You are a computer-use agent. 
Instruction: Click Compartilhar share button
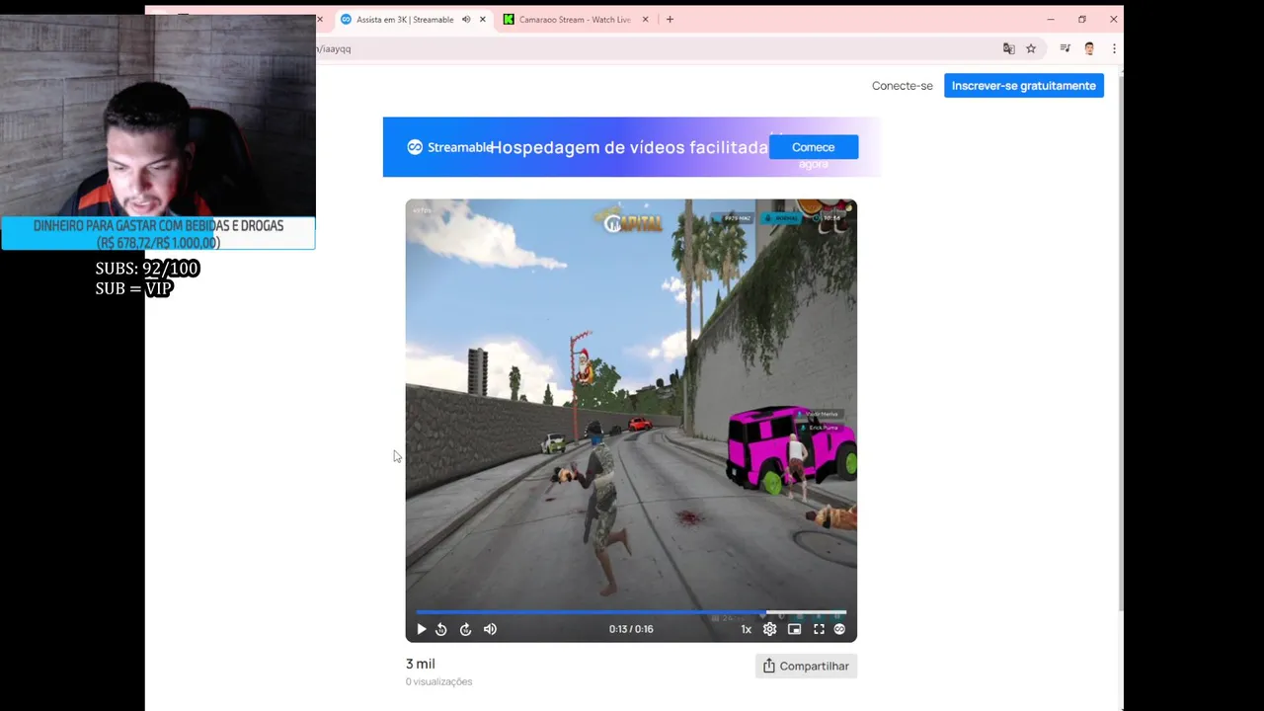pyautogui.click(x=806, y=666)
